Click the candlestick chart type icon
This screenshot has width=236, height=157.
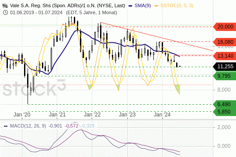5,6
